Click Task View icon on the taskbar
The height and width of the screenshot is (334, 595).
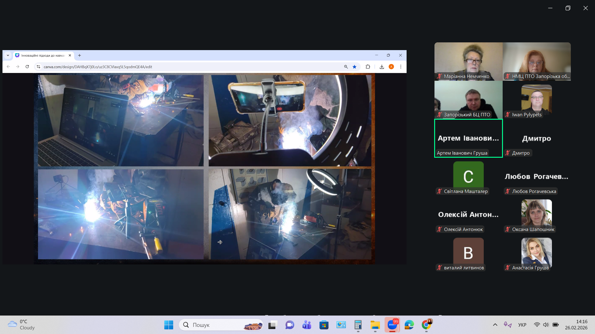coord(272,325)
